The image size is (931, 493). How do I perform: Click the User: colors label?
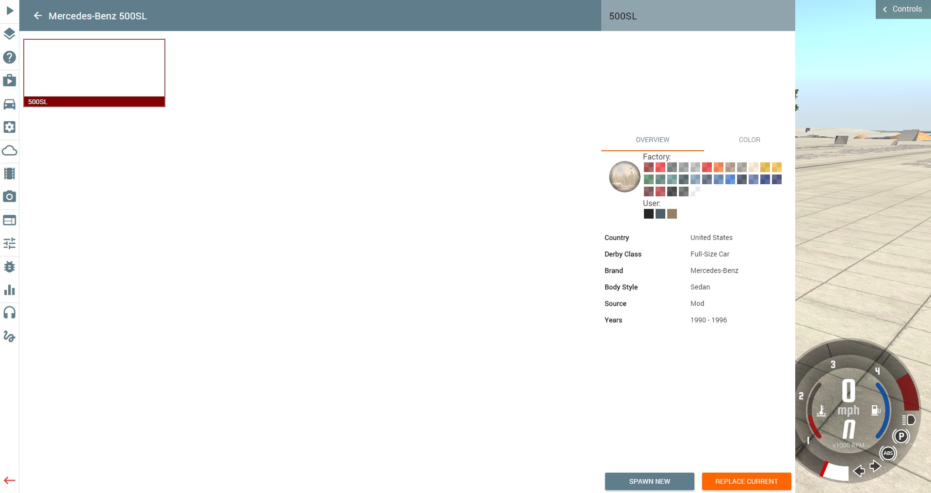tap(652, 203)
